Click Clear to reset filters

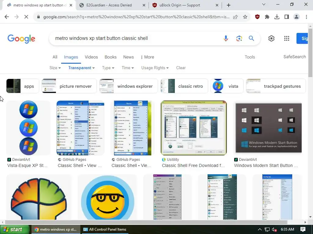pos(181,68)
